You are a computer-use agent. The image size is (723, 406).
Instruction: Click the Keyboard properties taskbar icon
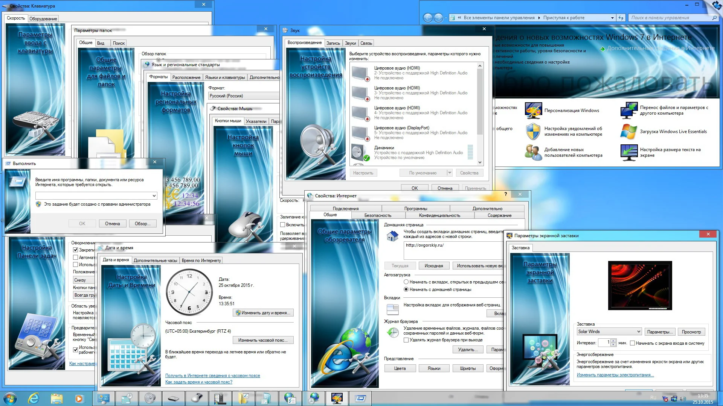pyautogui.click(x=173, y=398)
